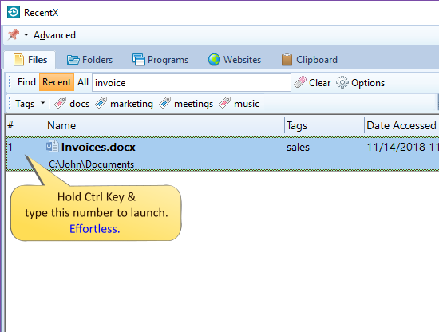Switch to the Websites tab
Viewport: 439px width, 332px height.
[235, 60]
